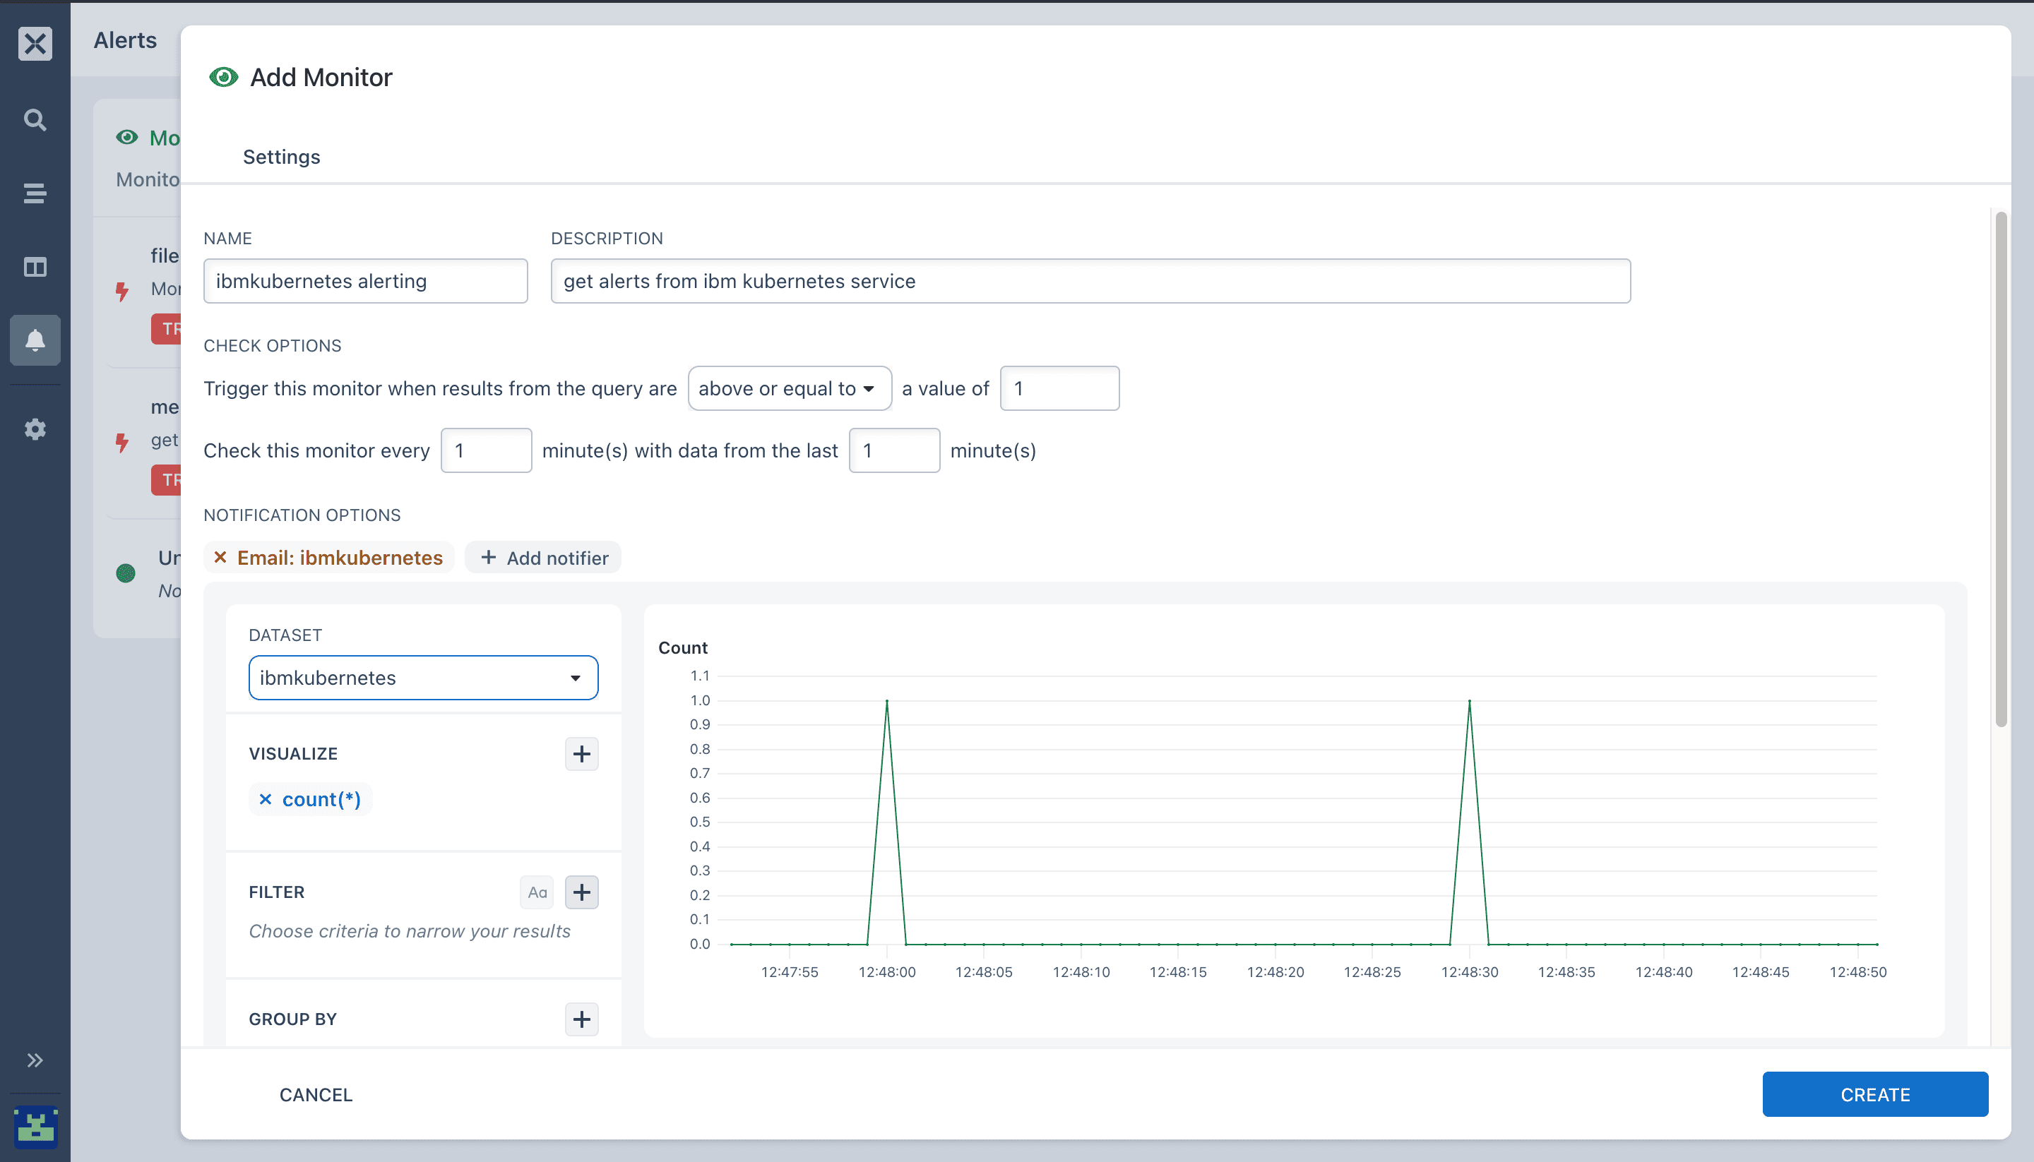Click the check frequency minutes field
The height and width of the screenshot is (1162, 2034).
pyautogui.click(x=486, y=450)
